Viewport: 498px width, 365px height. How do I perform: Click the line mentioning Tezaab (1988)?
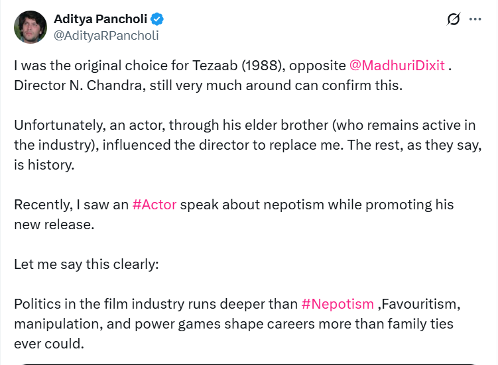point(179,66)
